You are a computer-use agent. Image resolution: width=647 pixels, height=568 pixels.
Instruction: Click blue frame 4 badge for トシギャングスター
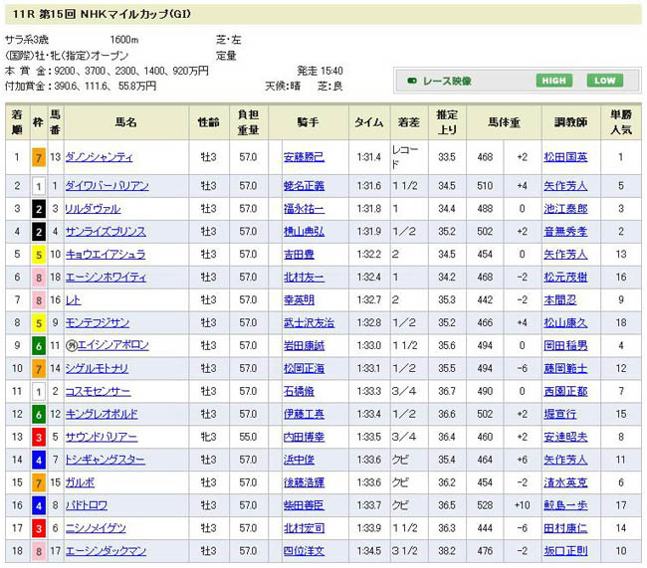tap(38, 461)
